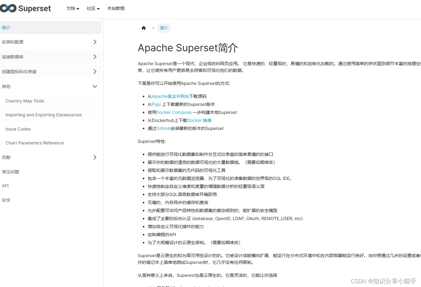
Task: Click the Docker Compose link
Action: coord(174,112)
